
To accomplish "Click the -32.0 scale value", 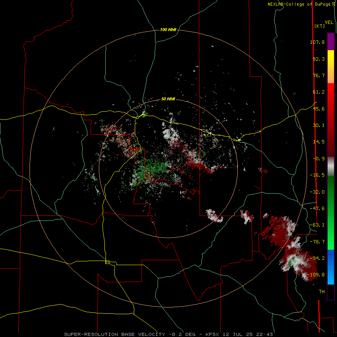I will click(317, 192).
